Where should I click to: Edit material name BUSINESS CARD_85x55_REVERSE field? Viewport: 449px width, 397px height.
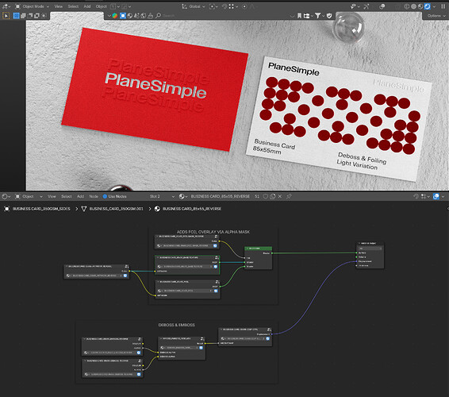220,196
